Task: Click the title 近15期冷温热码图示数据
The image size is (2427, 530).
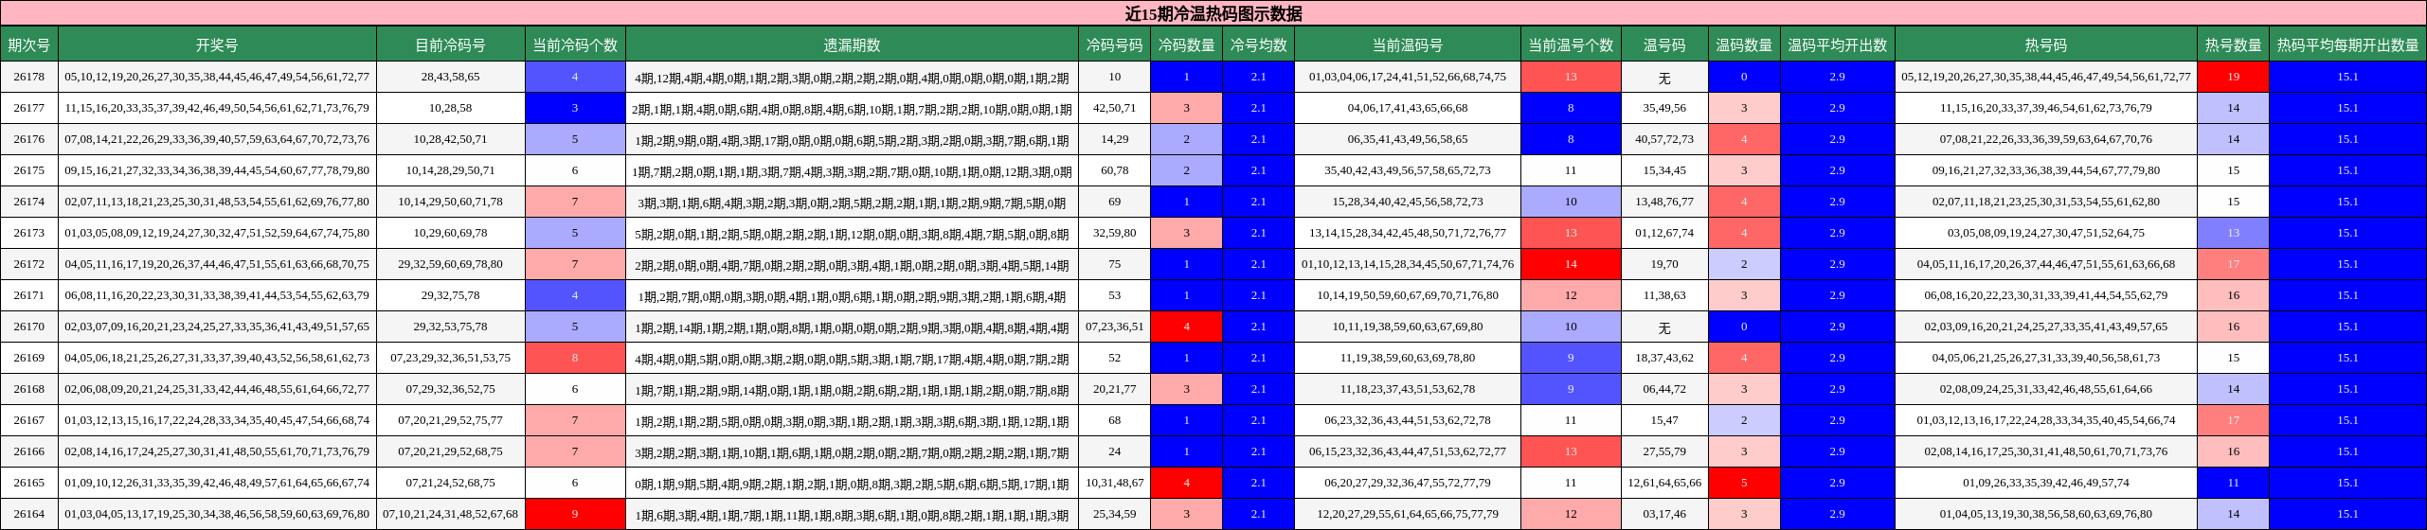Action: (x=1213, y=13)
